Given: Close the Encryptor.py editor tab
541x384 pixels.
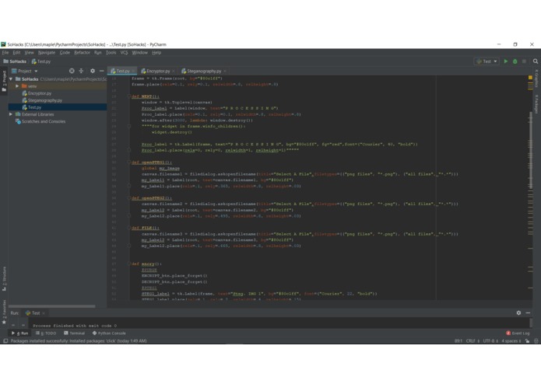Looking at the screenshot, I should tap(174, 72).
